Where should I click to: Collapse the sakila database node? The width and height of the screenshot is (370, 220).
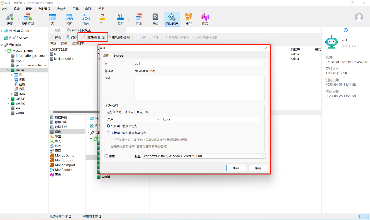(8, 70)
